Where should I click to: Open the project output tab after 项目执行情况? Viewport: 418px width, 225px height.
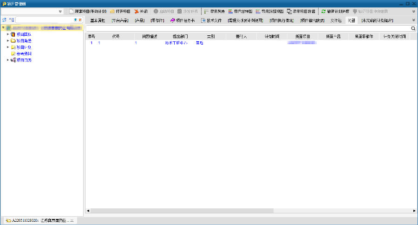tap(312, 20)
